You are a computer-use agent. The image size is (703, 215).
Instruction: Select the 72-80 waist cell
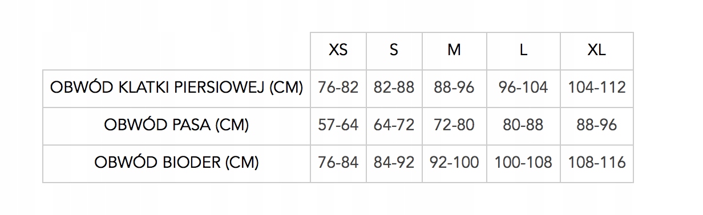click(454, 125)
